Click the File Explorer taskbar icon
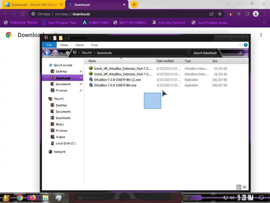Screen dimensions: 270x203 [45, 198]
